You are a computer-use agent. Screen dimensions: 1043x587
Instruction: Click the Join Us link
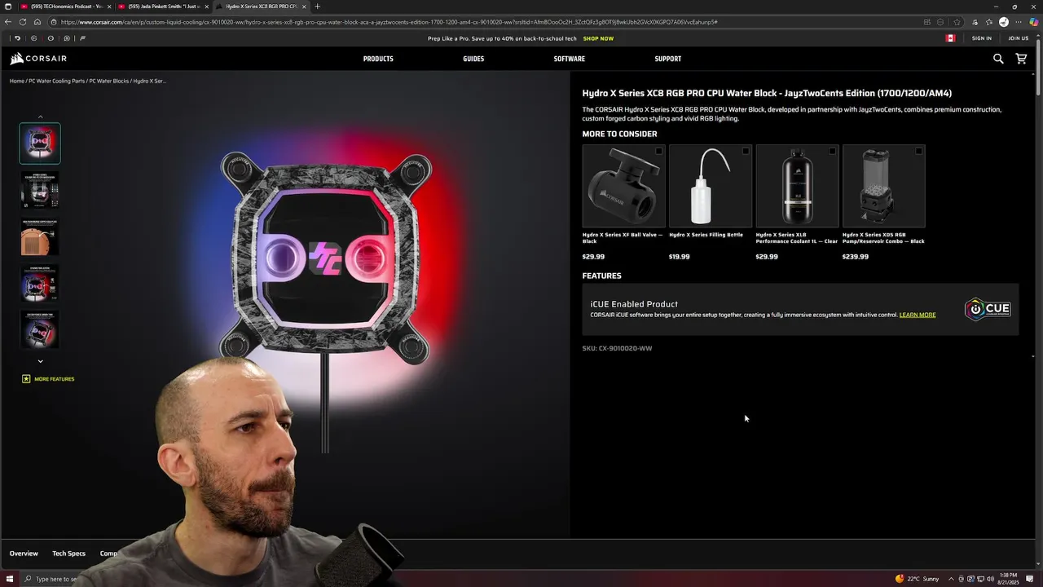click(x=1019, y=38)
